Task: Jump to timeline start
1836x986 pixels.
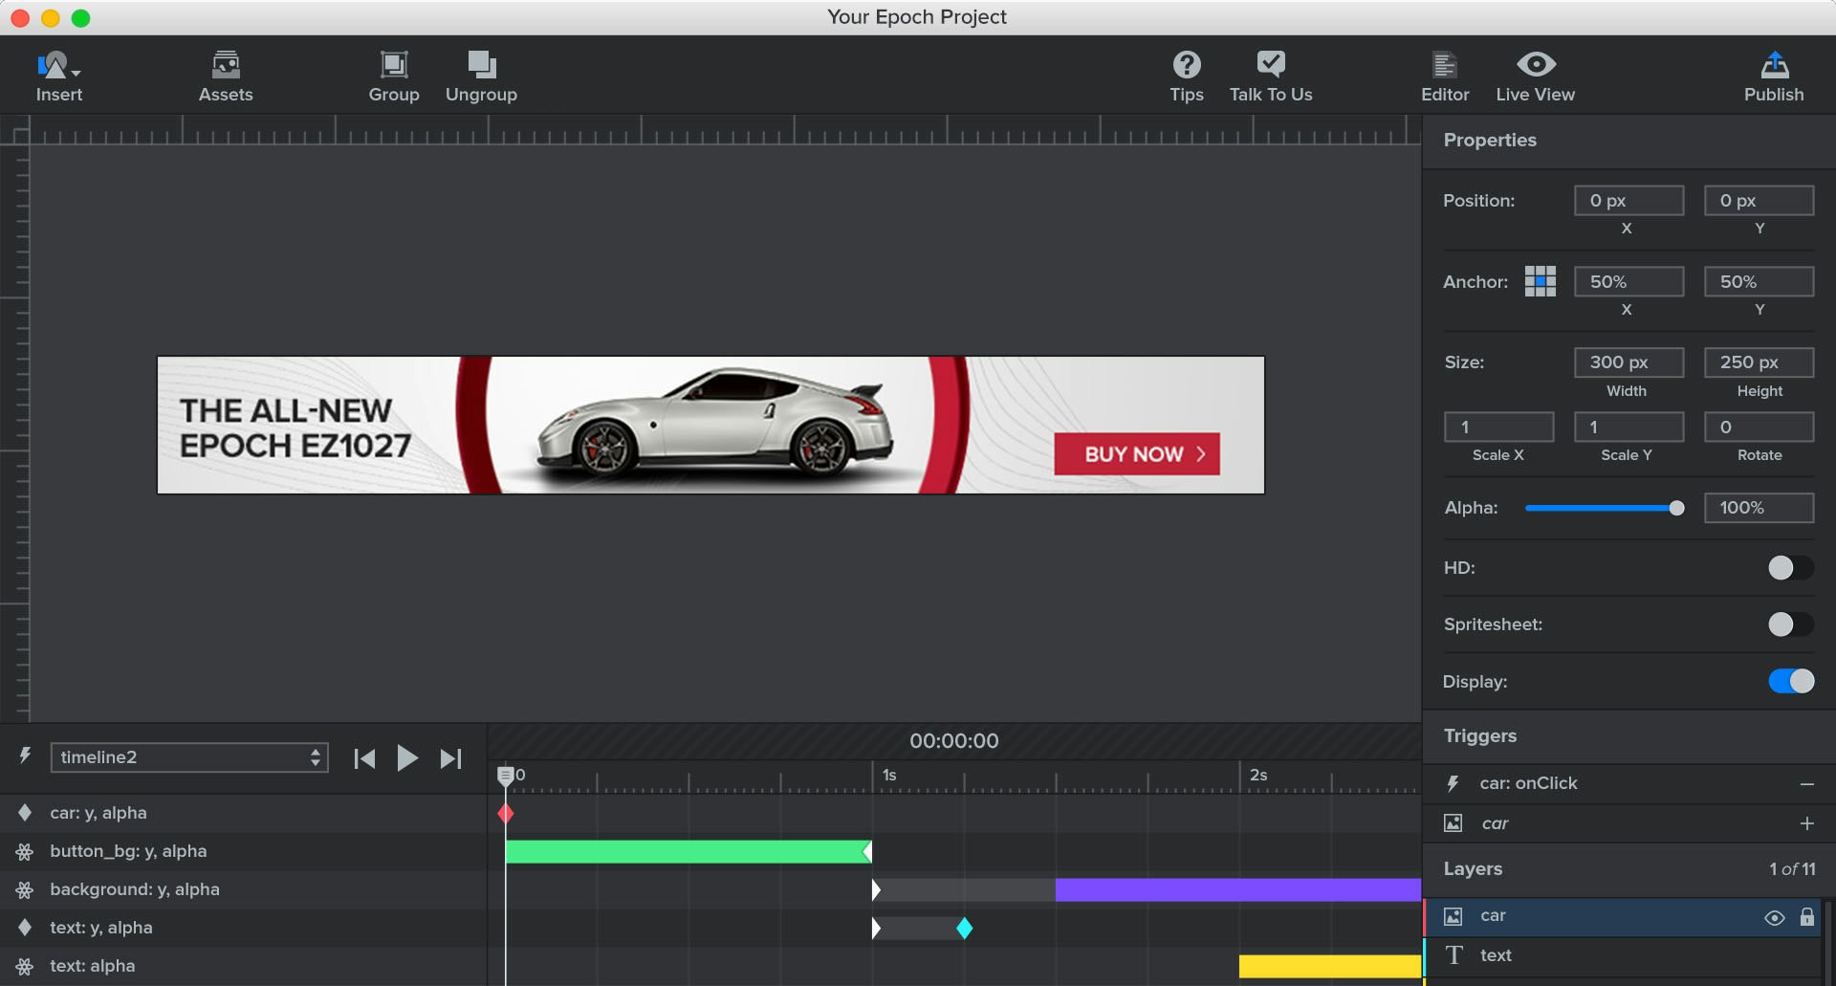Action: click(x=364, y=758)
